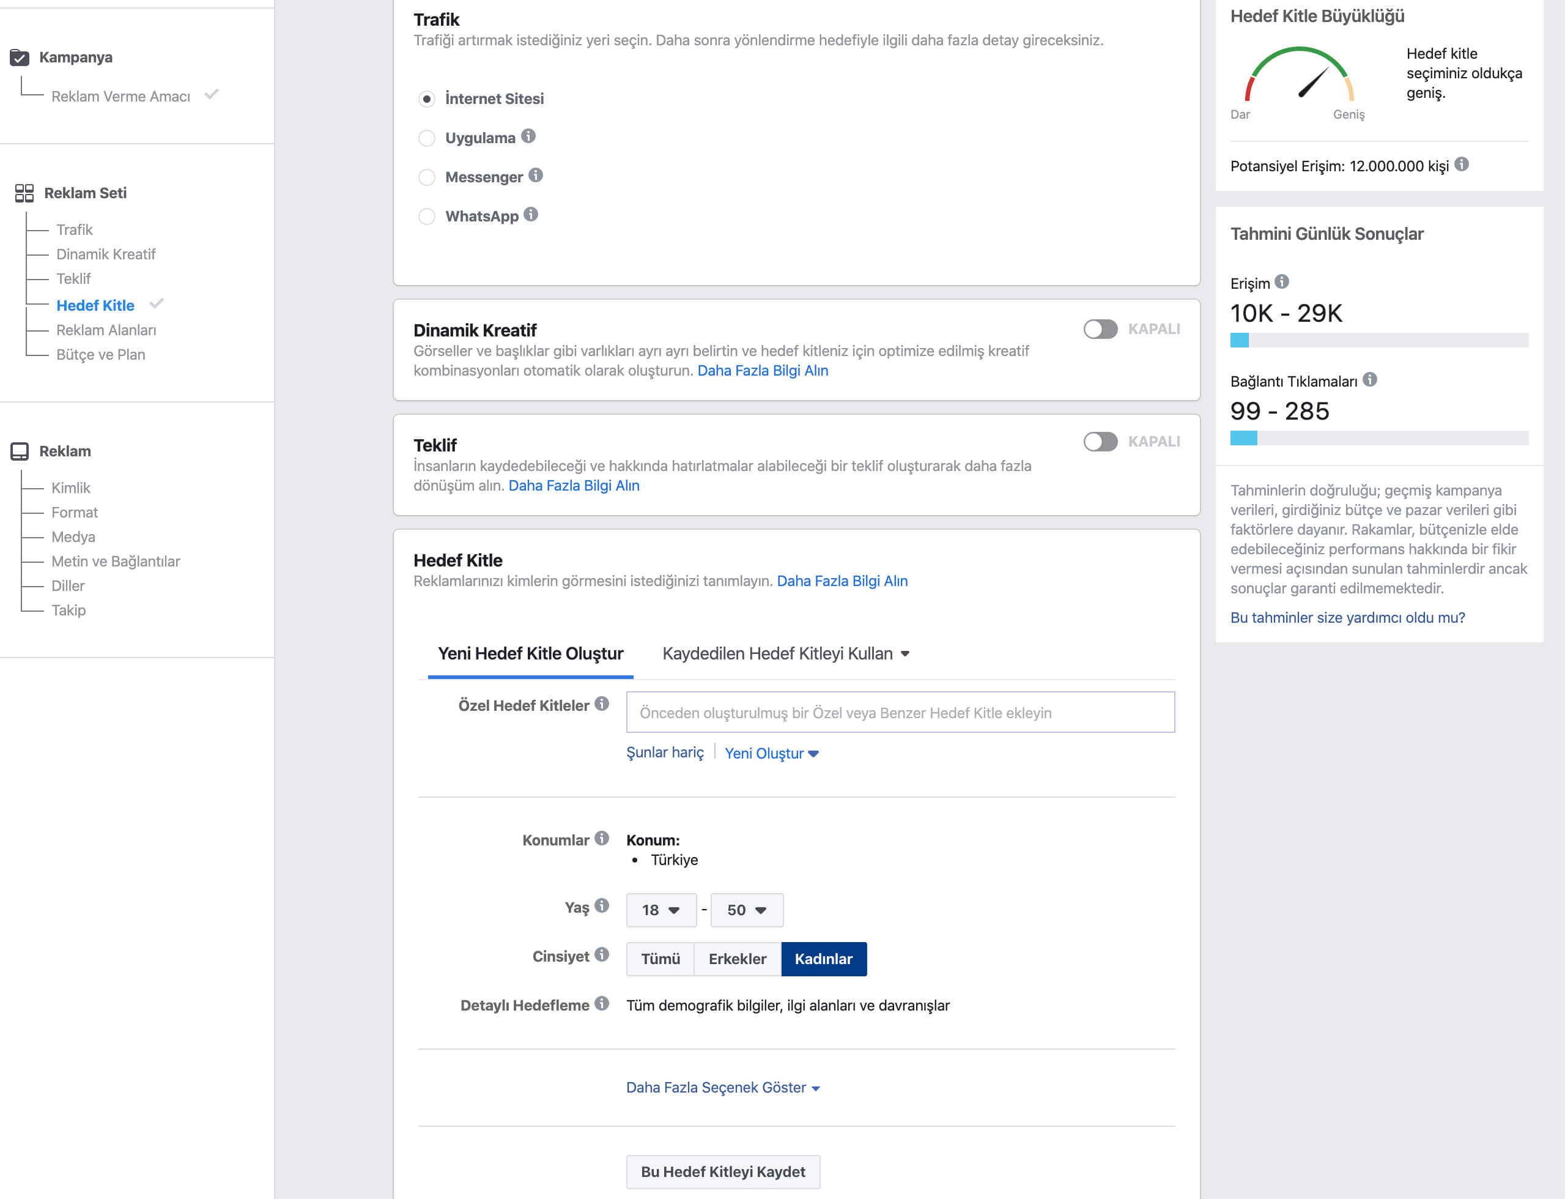Choose Kadınlar gender option

coord(824,959)
